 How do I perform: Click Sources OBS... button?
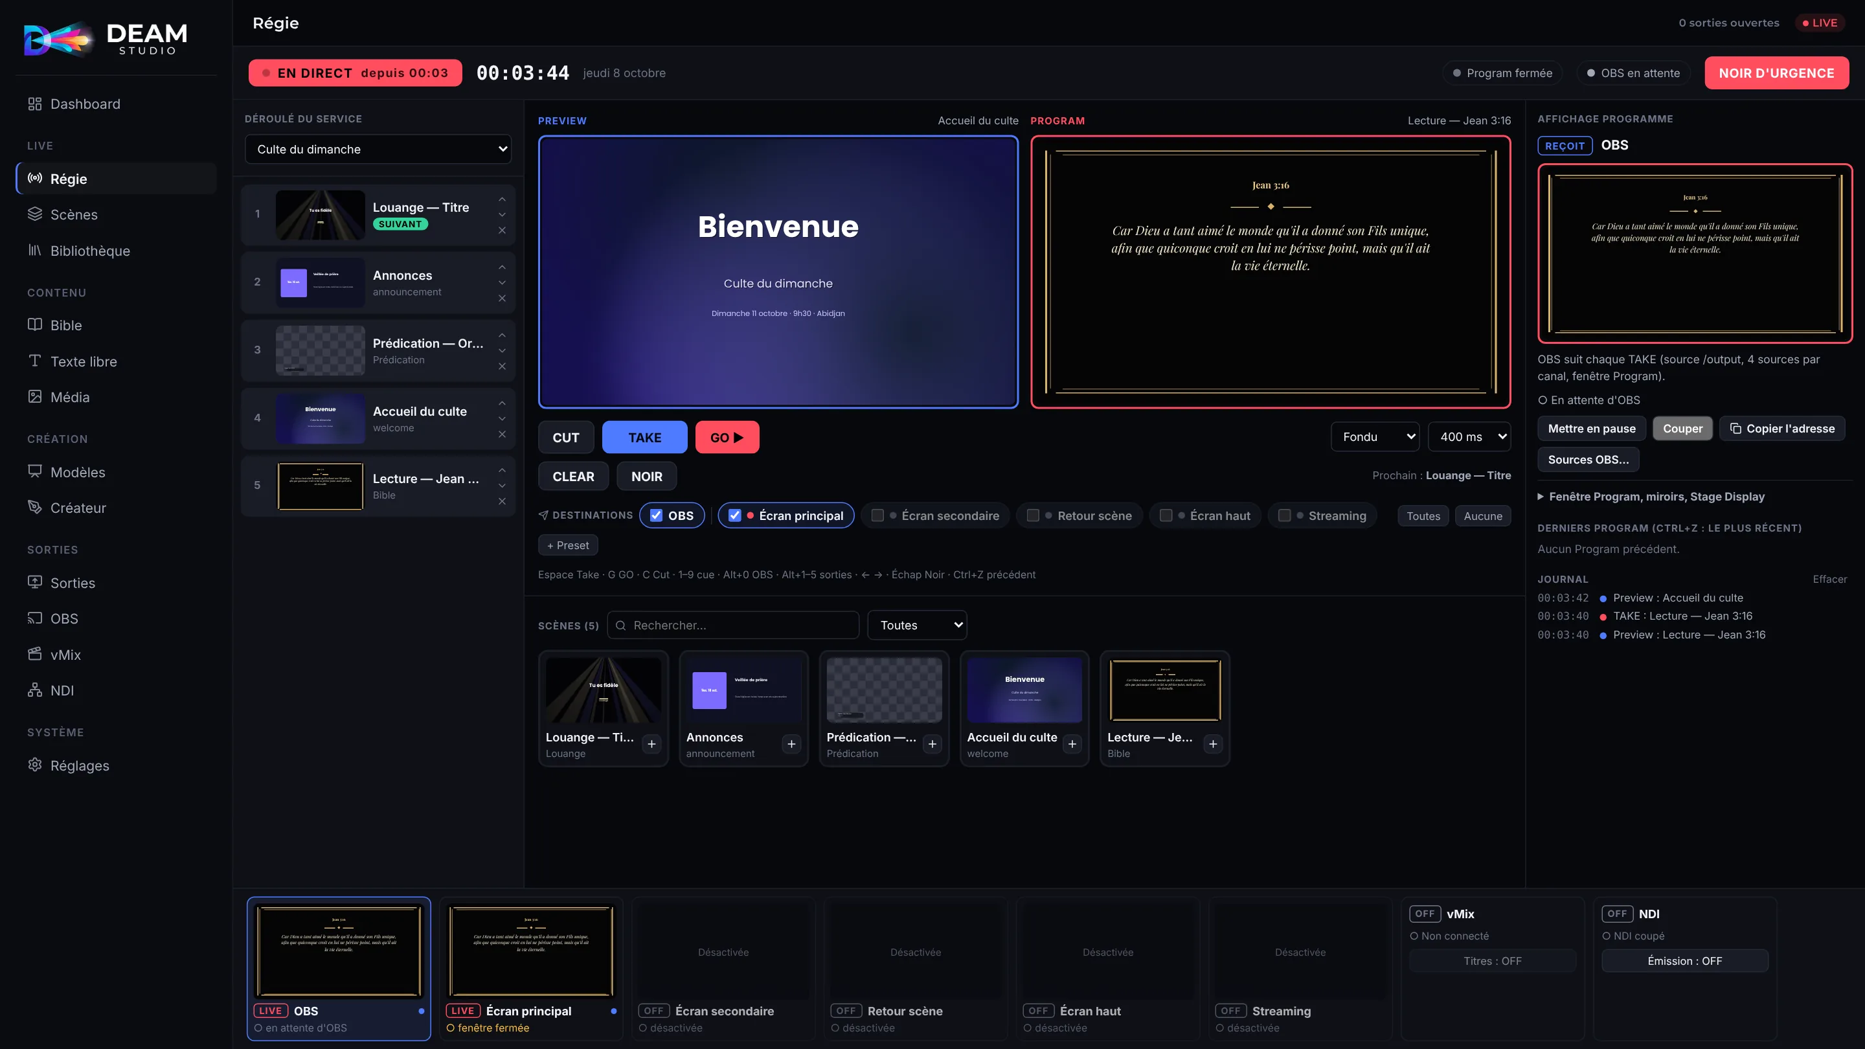tap(1588, 460)
